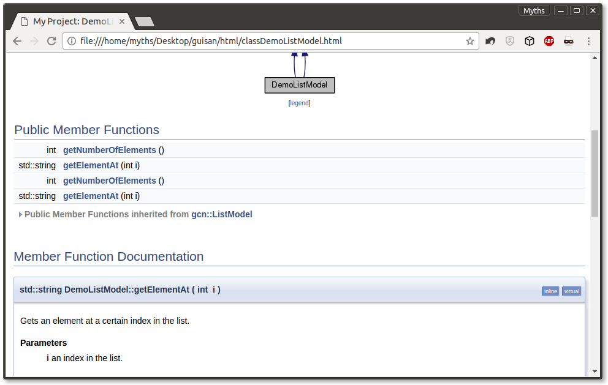The image size is (608, 385).
Task: Click the forward navigation arrow
Action: pyautogui.click(x=34, y=41)
